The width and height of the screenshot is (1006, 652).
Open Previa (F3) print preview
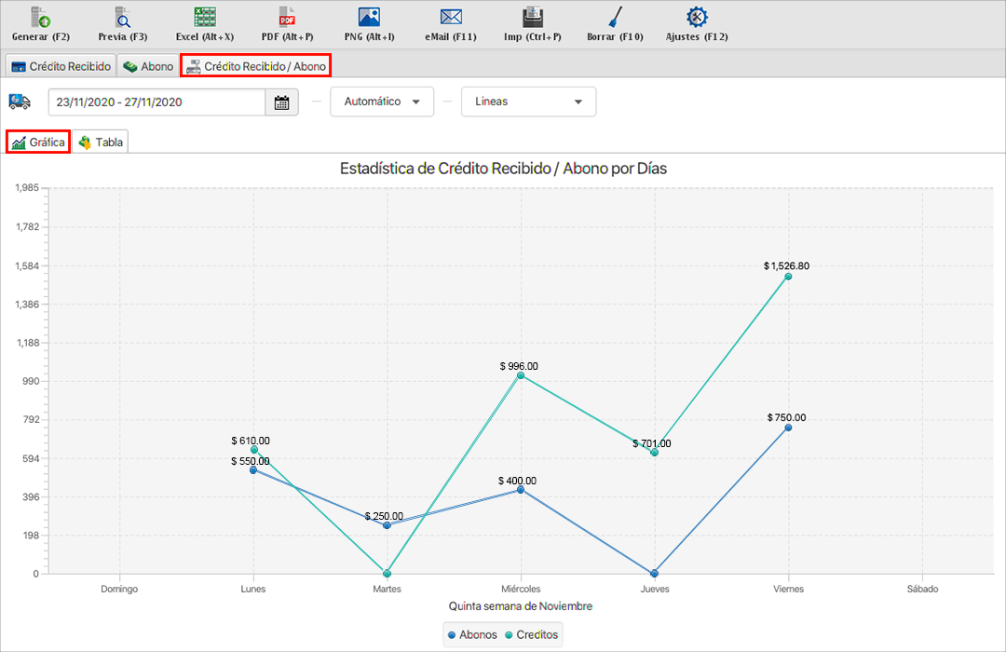tap(123, 17)
